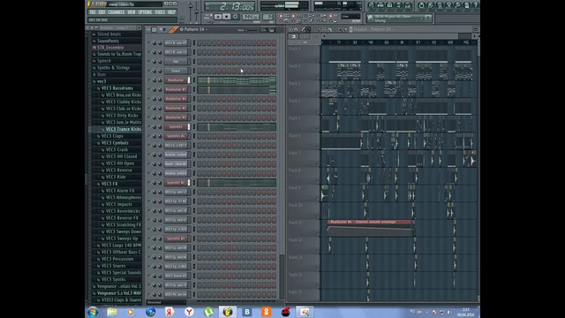Open the VIEW menu

(132, 12)
